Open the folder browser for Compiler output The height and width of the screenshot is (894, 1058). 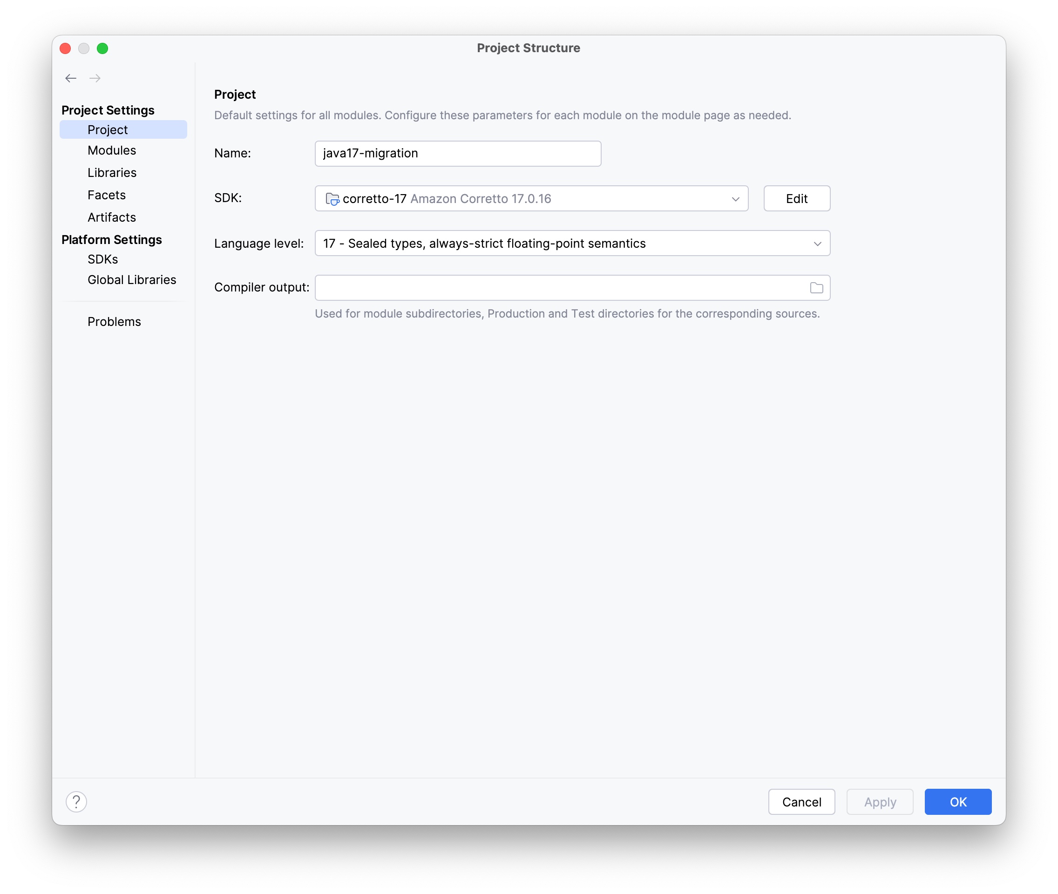coord(816,287)
